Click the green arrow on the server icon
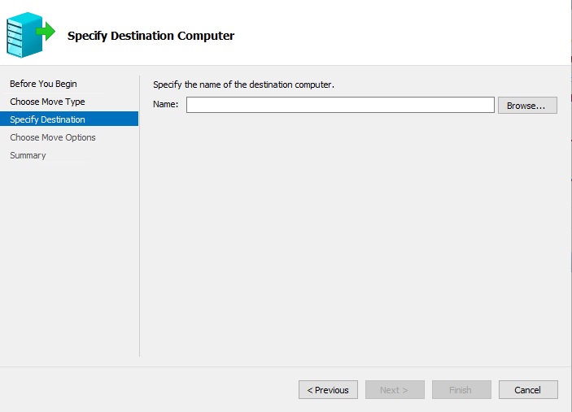572x412 pixels. (x=46, y=33)
